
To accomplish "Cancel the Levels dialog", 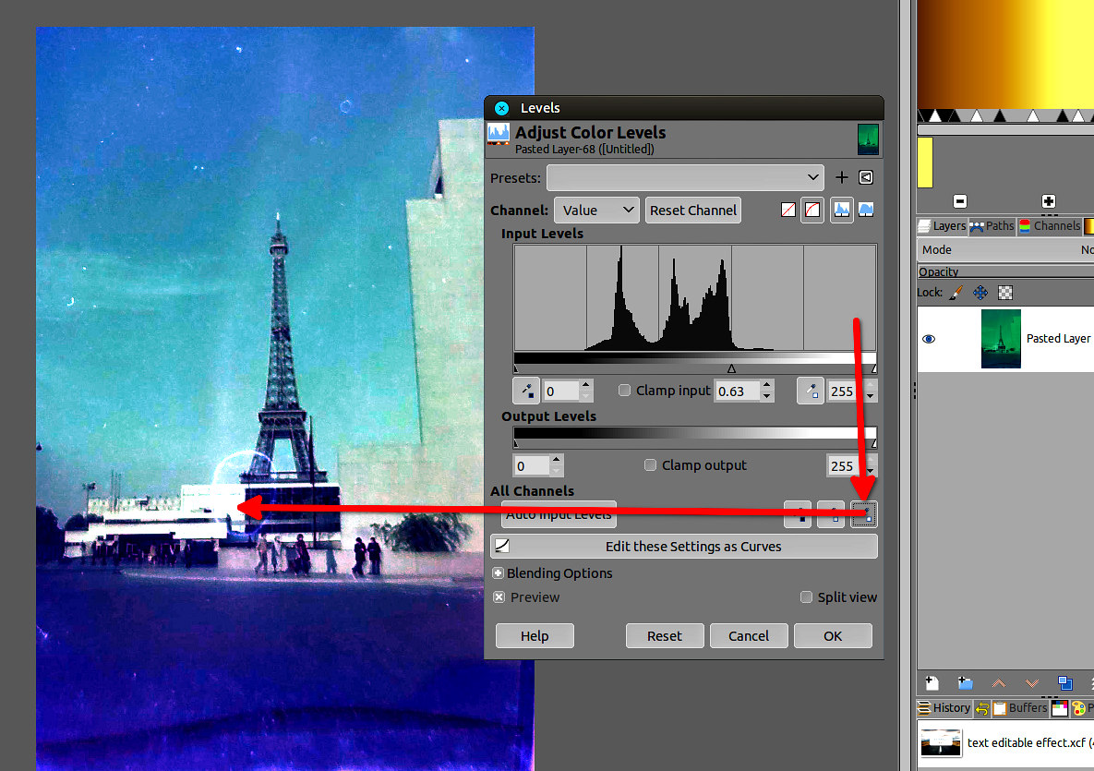I will click(749, 635).
